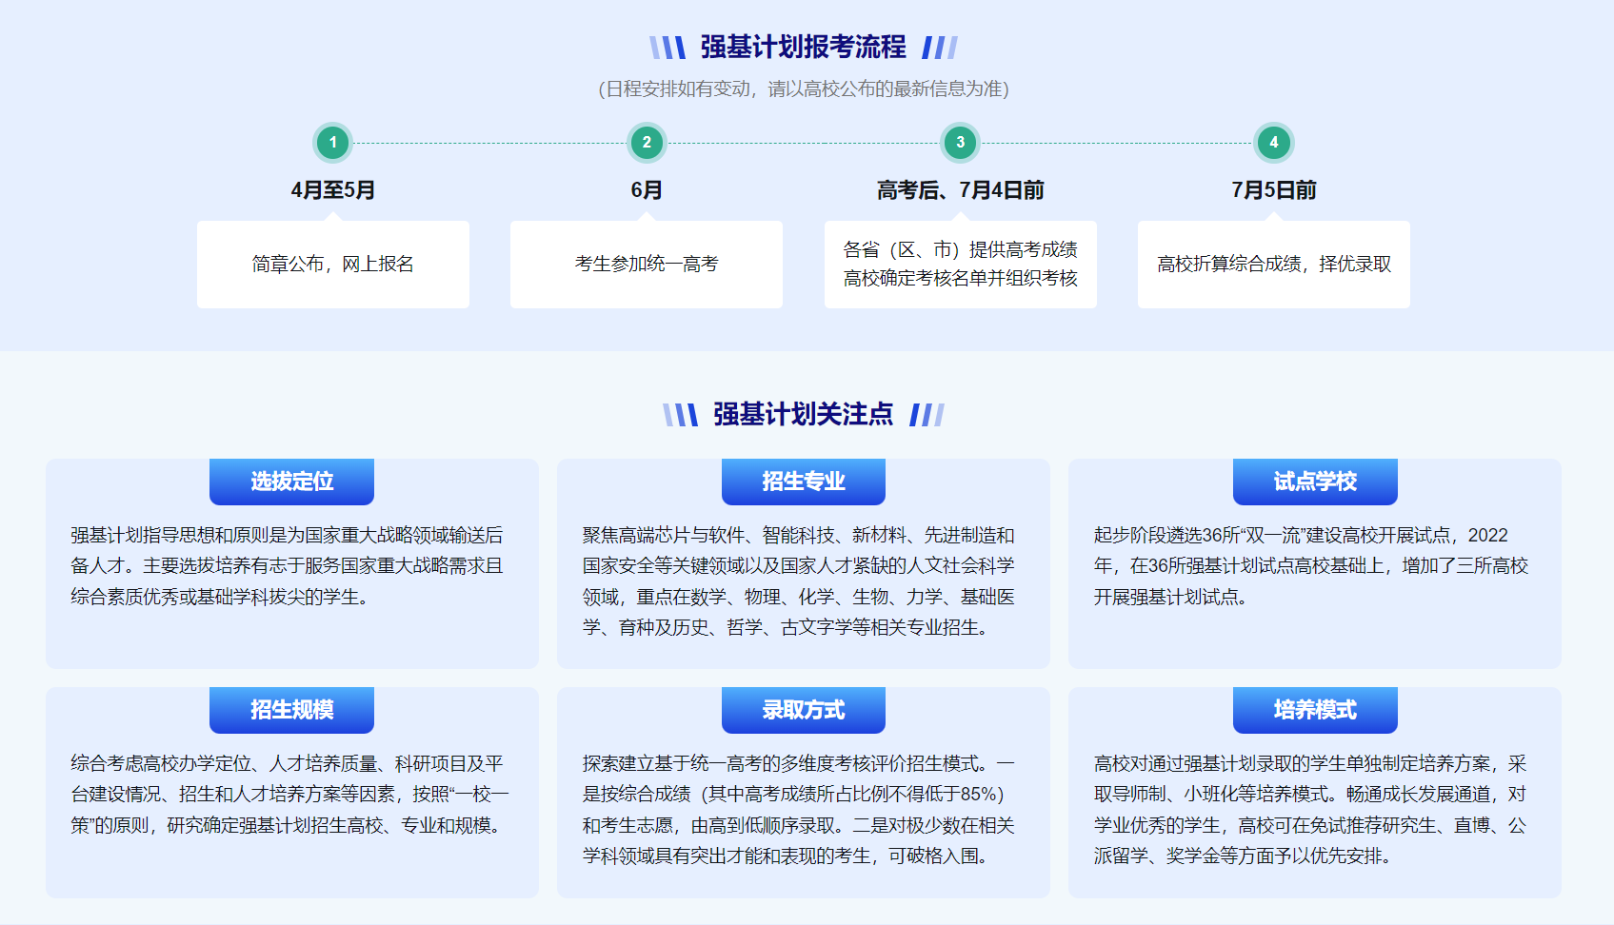Image resolution: width=1614 pixels, height=925 pixels.
Task: Click the 高考后、7月4日前 date heading
Action: [x=960, y=190]
